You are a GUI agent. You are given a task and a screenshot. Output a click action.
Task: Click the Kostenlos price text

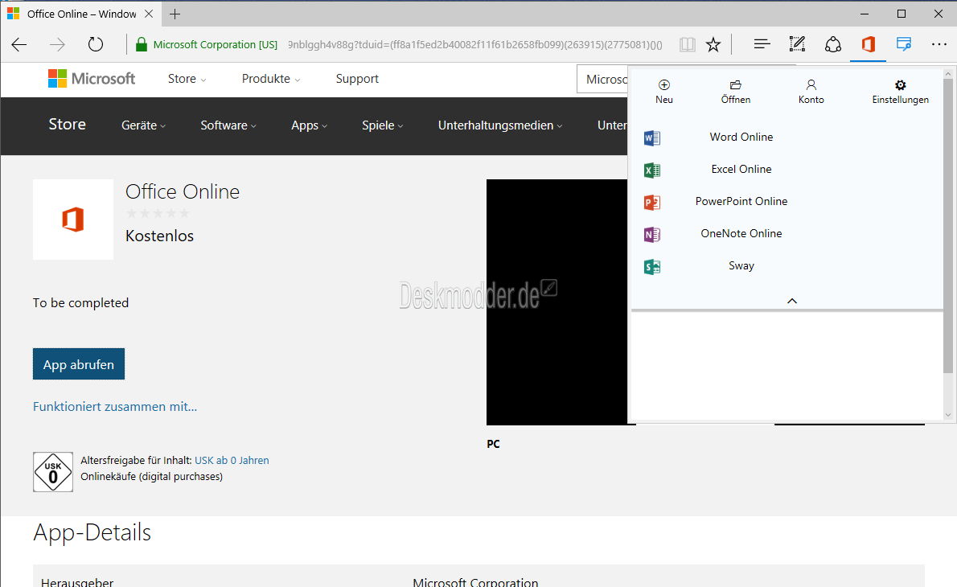click(159, 236)
